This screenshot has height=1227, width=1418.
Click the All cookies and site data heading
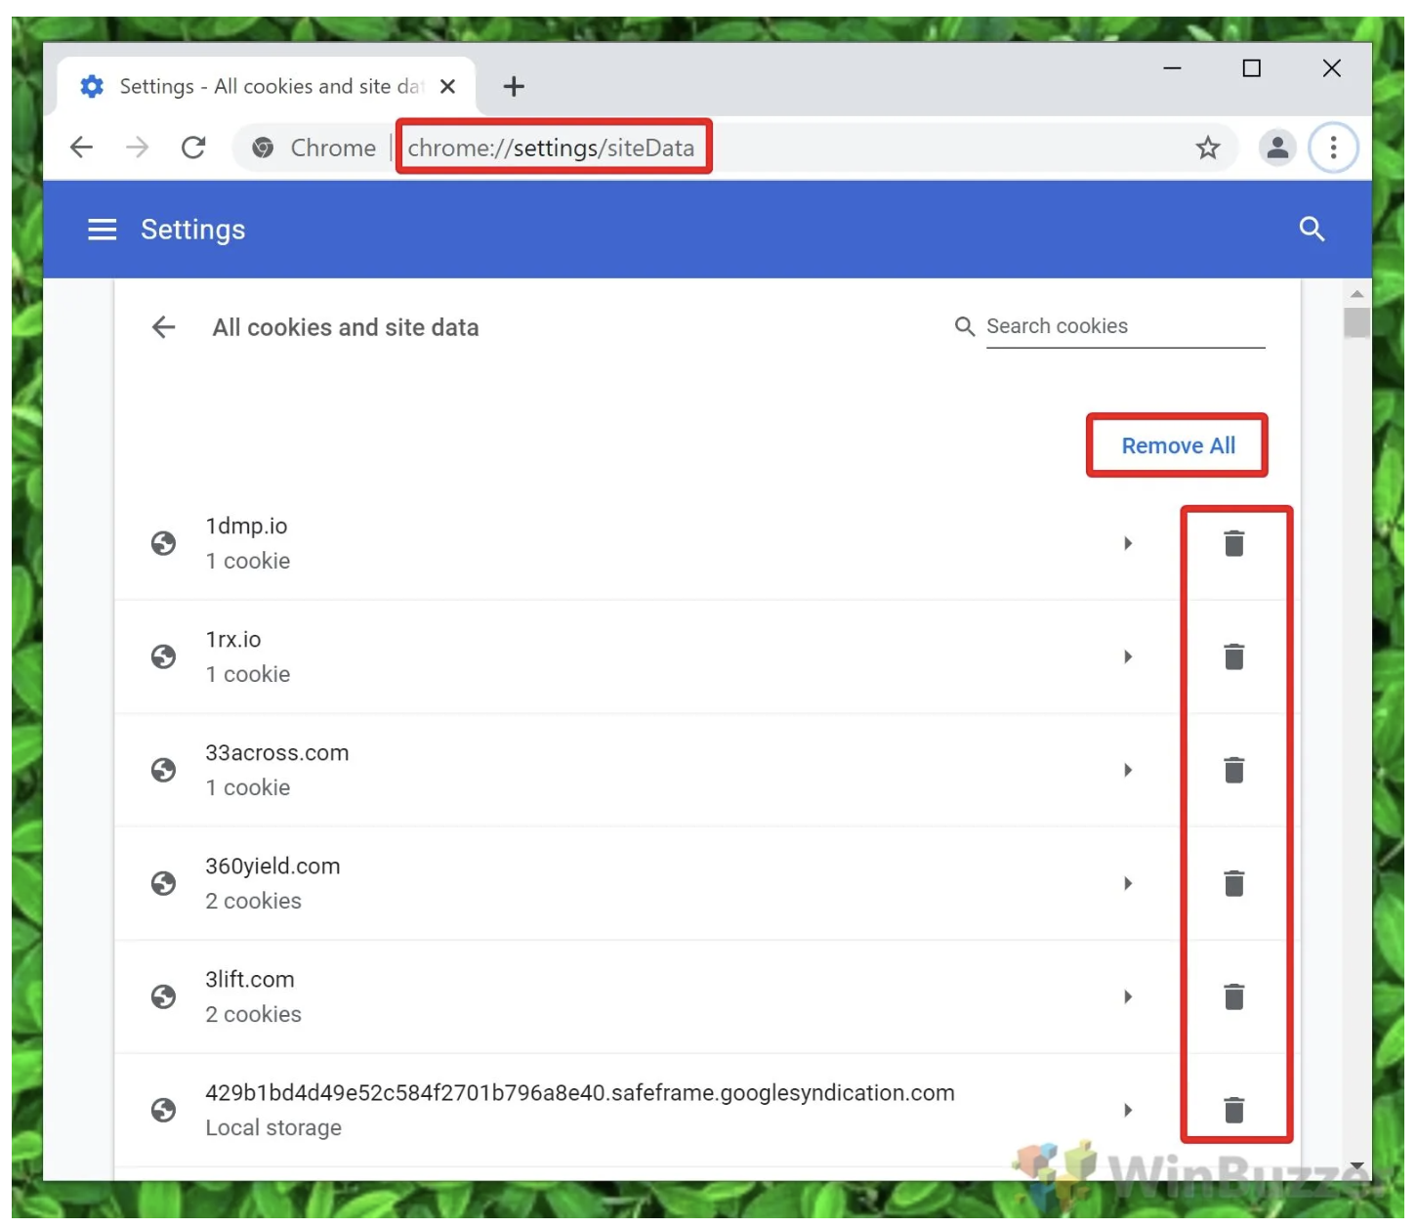coord(346,327)
